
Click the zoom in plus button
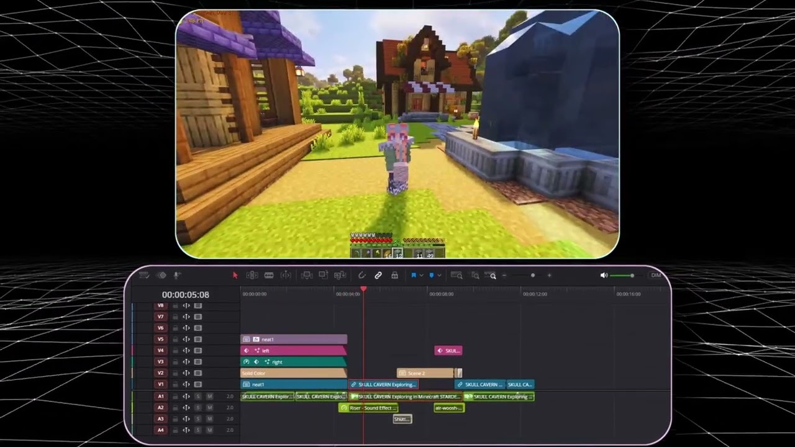click(549, 275)
